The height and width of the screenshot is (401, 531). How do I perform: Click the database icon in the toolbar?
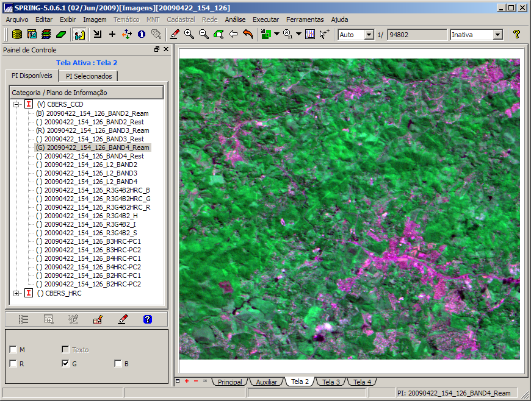click(16, 35)
